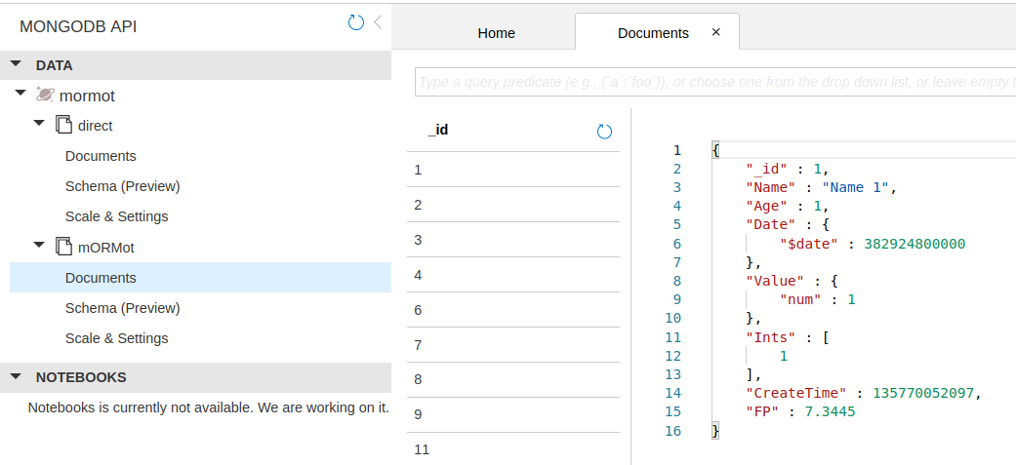This screenshot has width=1016, height=465.
Task: Select document row with id 4
Action: pos(513,275)
